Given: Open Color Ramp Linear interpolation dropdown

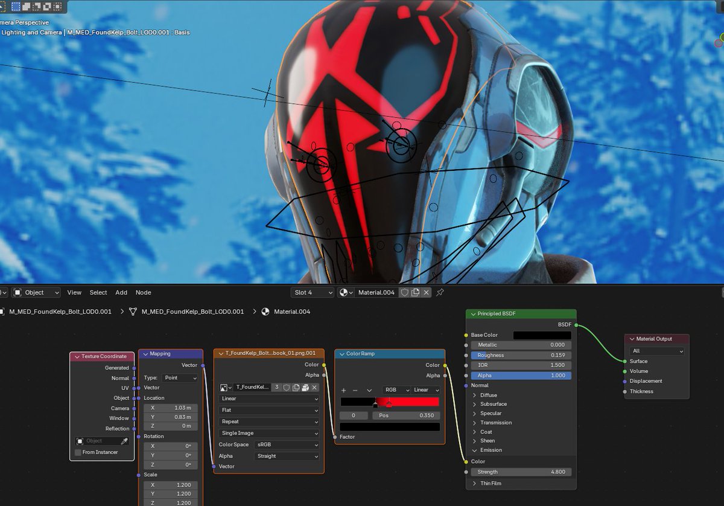Looking at the screenshot, I should 426,390.
